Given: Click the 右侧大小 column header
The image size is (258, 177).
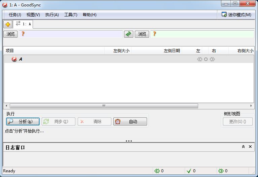Looking at the screenshot, I should [x=242, y=50].
